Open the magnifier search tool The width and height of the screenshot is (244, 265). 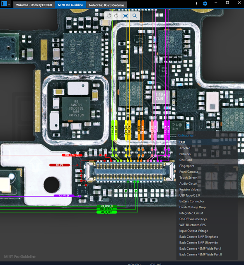(135, 16)
